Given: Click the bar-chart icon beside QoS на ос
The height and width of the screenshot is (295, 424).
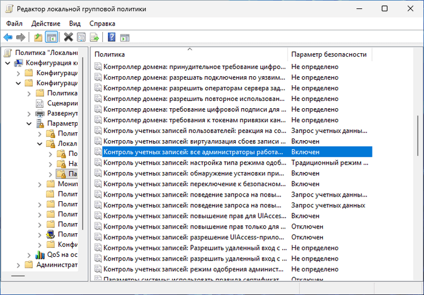Looking at the screenshot, I should point(40,254).
